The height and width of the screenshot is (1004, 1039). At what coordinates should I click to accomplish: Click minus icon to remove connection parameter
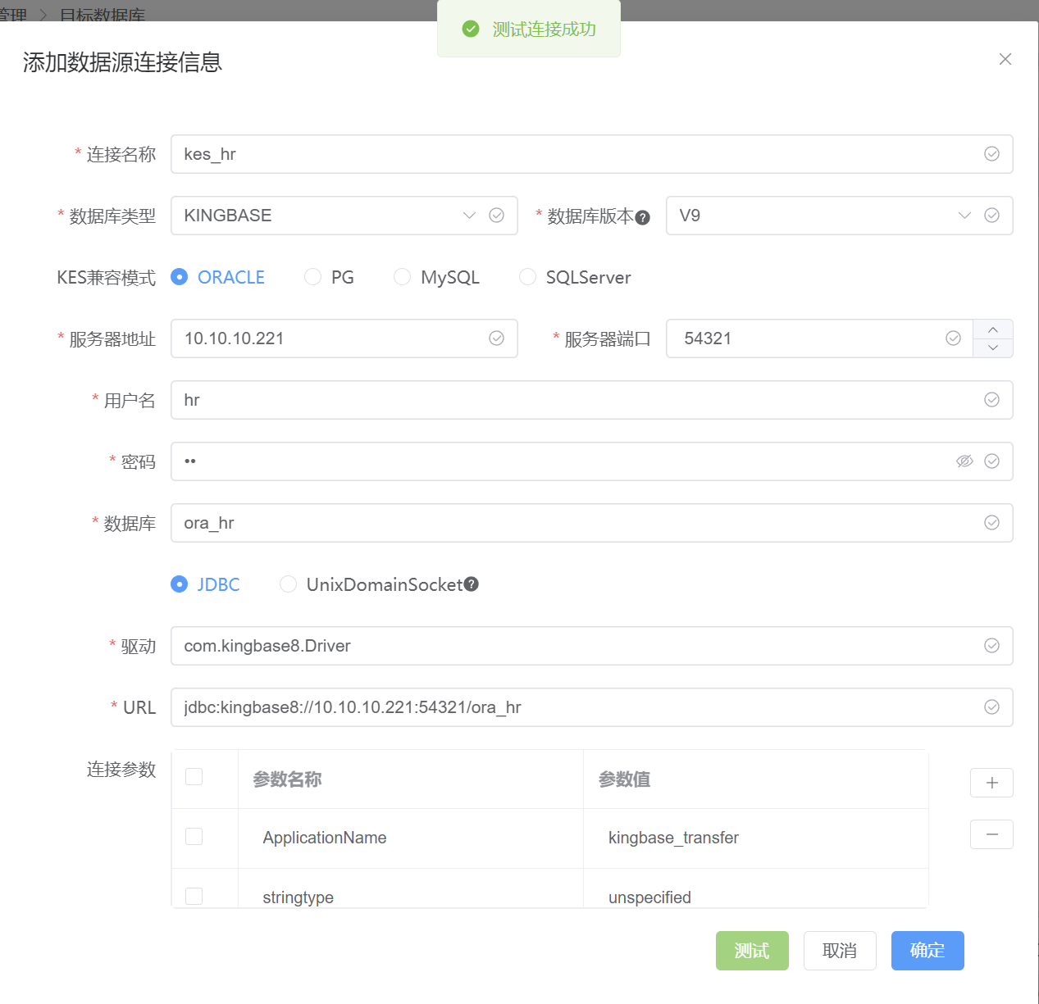991,834
